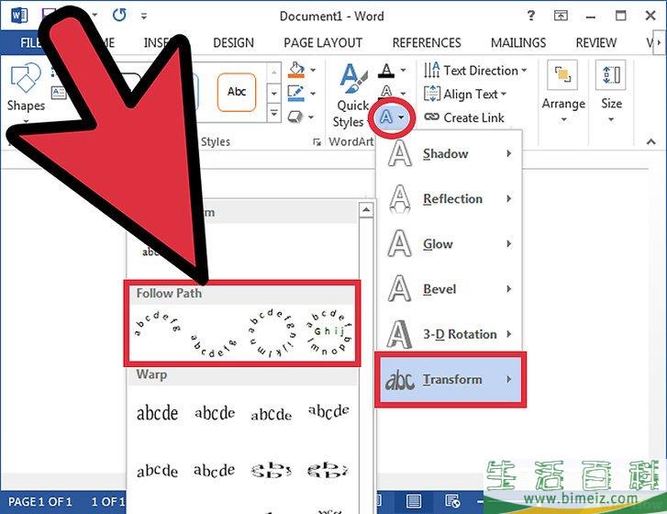Click the Shape Outline pen icon
Viewport: 667px width, 514px height.
(295, 93)
